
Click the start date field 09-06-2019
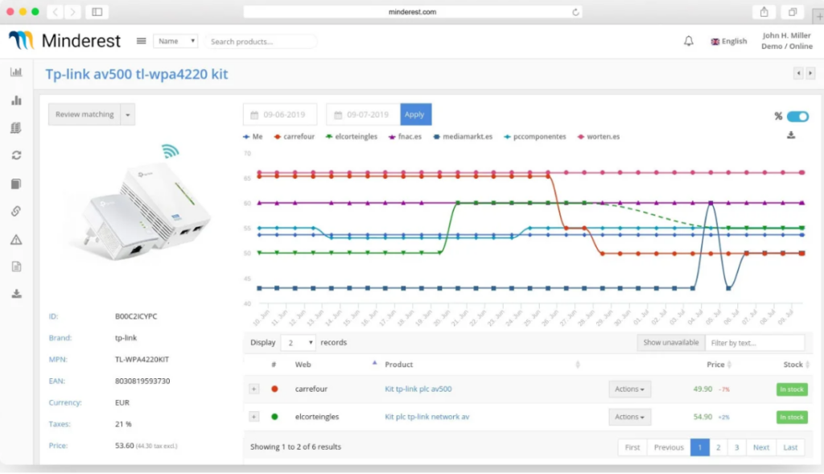tap(280, 114)
